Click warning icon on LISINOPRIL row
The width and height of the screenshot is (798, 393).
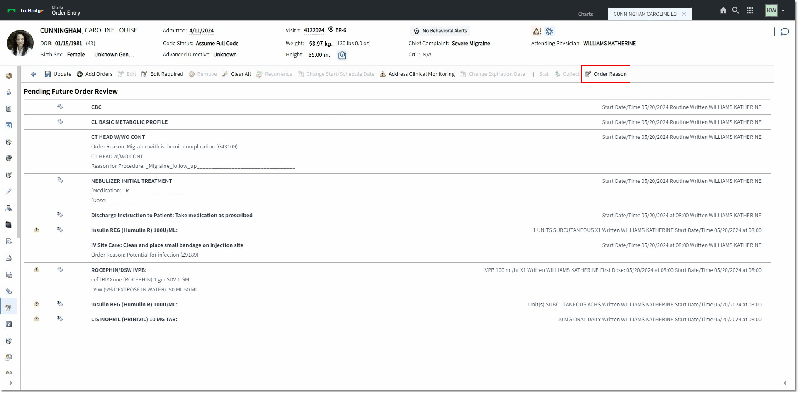point(36,319)
